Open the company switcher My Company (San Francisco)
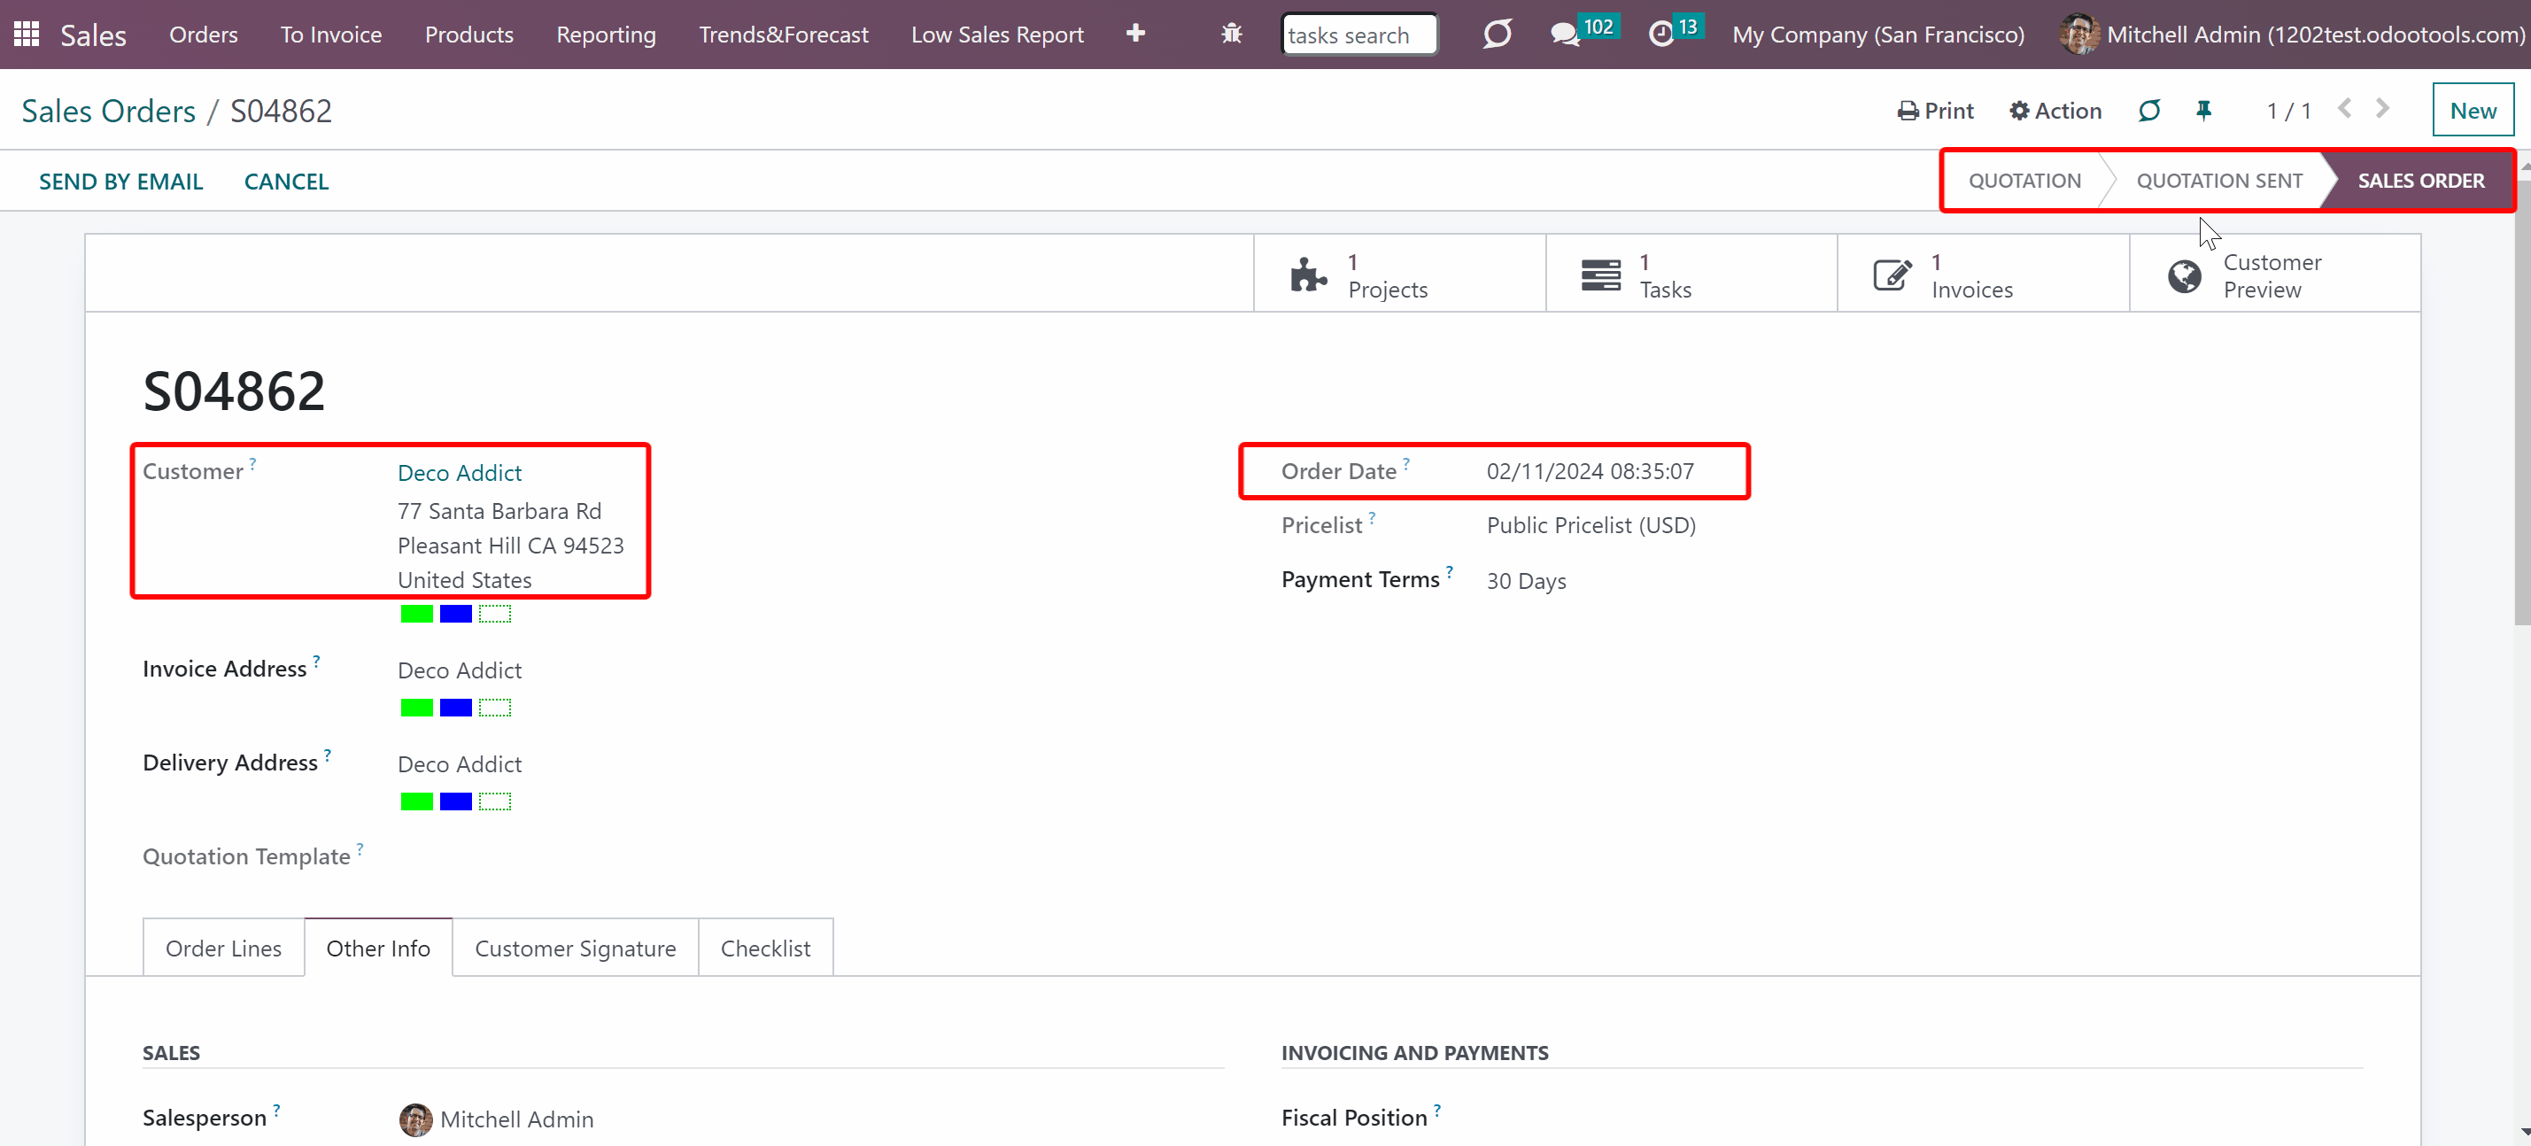 [x=1877, y=35]
